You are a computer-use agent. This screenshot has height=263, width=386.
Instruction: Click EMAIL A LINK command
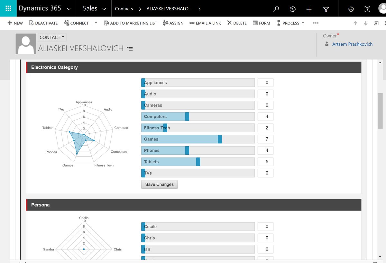205,23
